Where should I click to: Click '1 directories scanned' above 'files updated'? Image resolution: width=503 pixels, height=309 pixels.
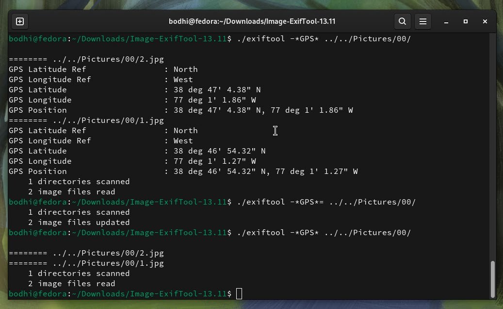79,212
